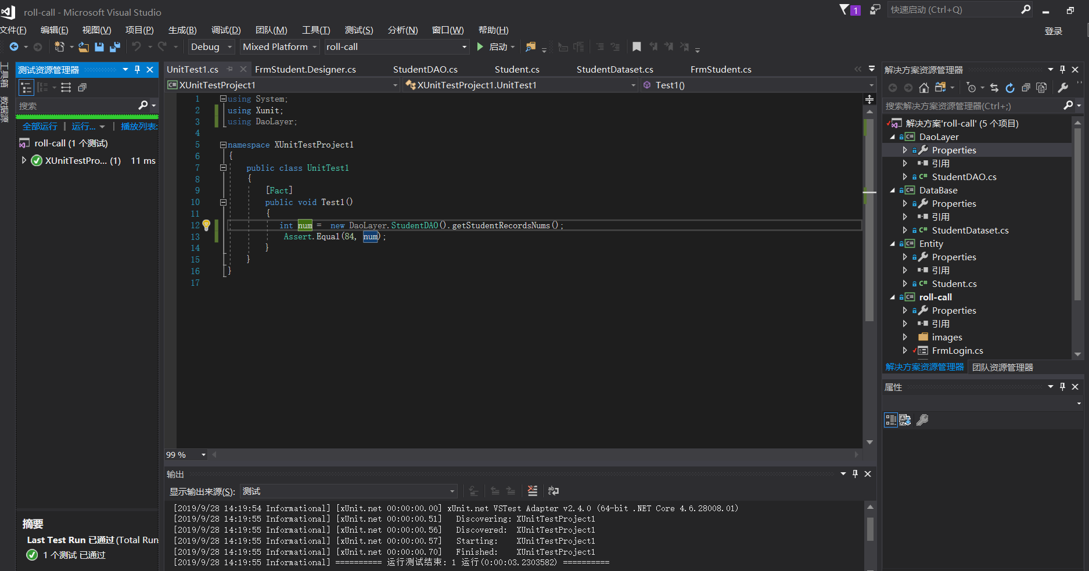The width and height of the screenshot is (1089, 571).
Task: Expand StudentDAO.cs in Solution Explorer
Action: click(904, 177)
